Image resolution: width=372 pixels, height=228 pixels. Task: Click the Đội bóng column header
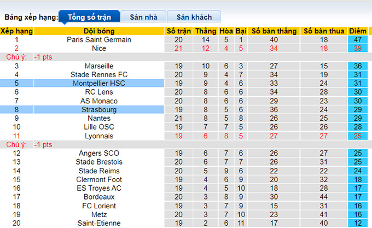(x=99, y=31)
